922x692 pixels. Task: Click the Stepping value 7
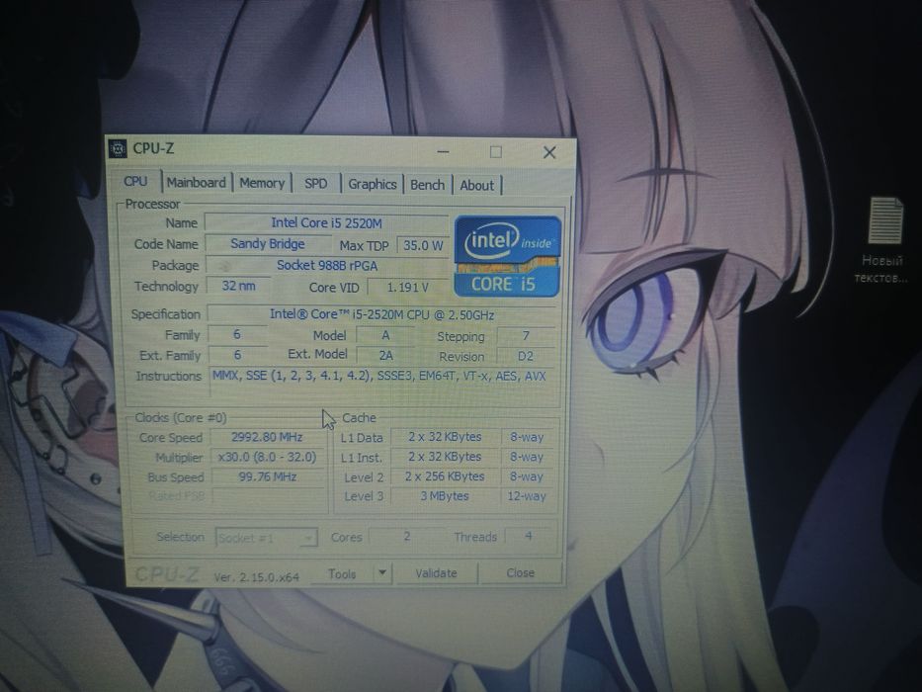(x=526, y=335)
